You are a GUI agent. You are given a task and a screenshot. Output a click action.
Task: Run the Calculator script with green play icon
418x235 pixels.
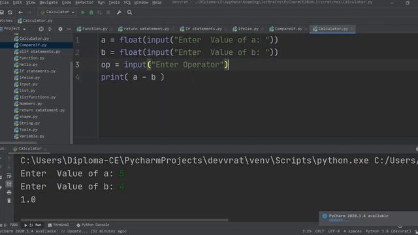tap(83, 12)
